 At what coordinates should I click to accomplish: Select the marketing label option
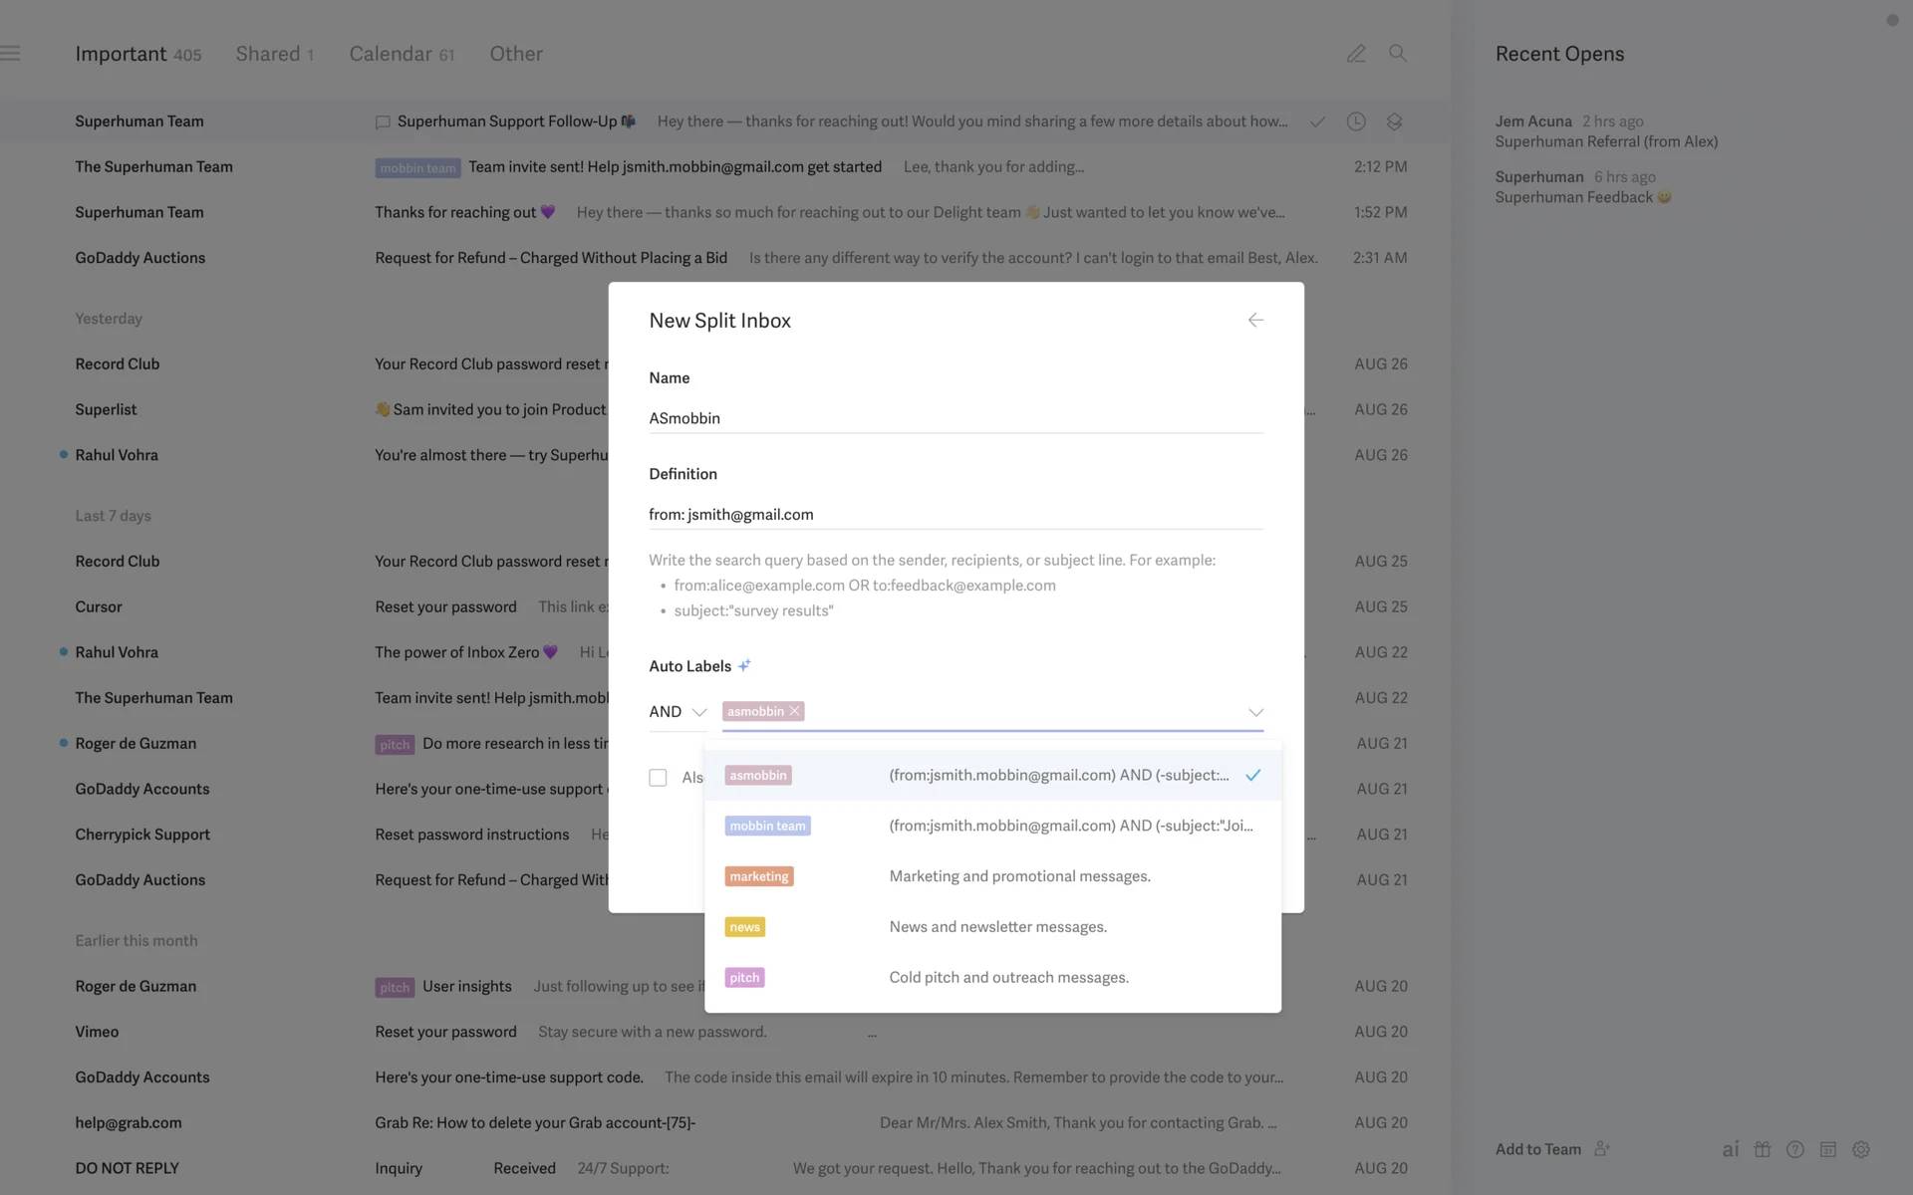coord(991,876)
